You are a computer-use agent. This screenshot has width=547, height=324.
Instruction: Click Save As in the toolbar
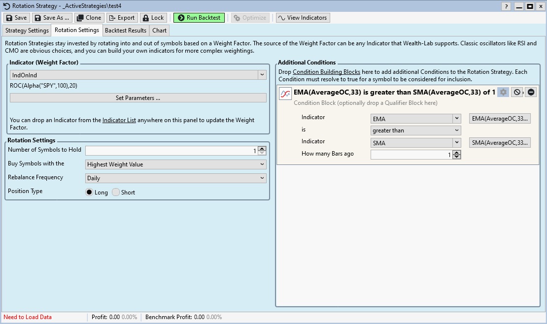(x=52, y=18)
